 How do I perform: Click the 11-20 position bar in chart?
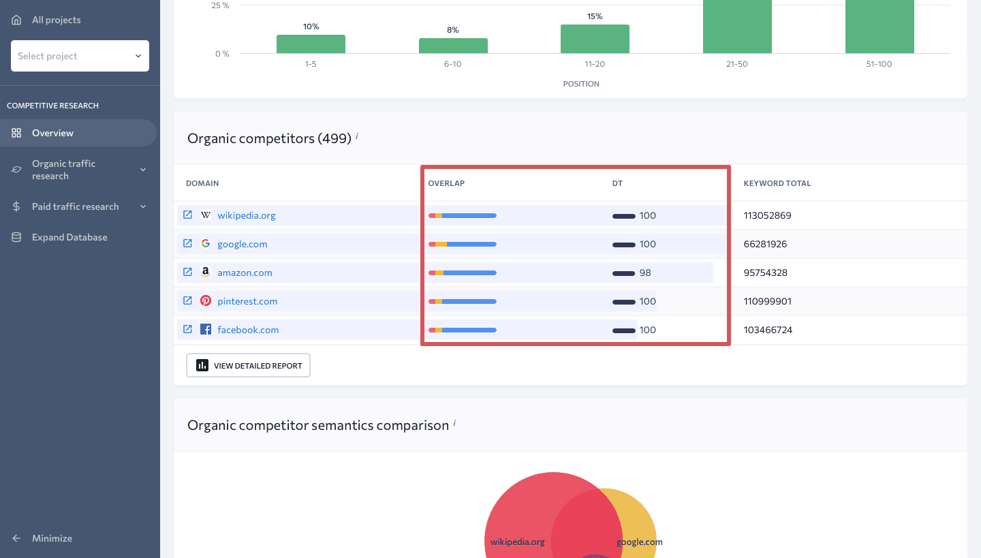coord(595,39)
